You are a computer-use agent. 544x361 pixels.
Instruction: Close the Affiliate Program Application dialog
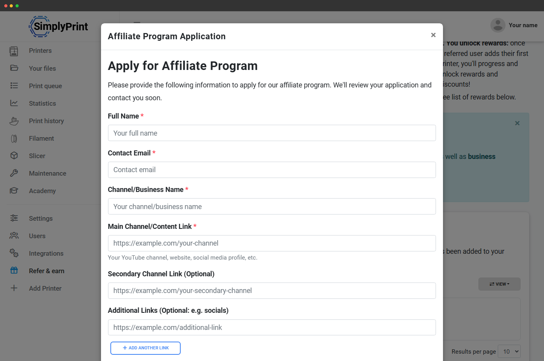[433, 35]
